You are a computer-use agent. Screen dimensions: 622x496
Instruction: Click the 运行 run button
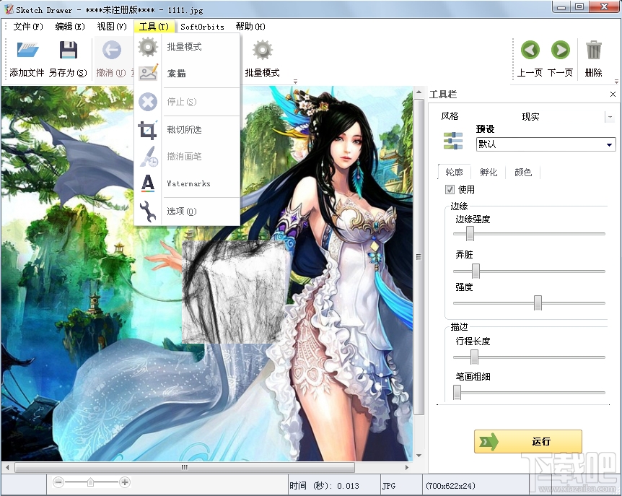click(x=528, y=441)
